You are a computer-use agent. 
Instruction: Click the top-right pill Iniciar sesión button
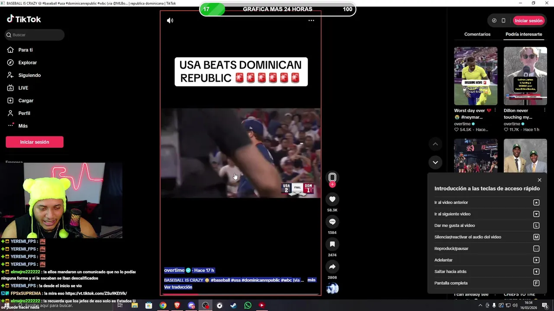[x=528, y=20]
